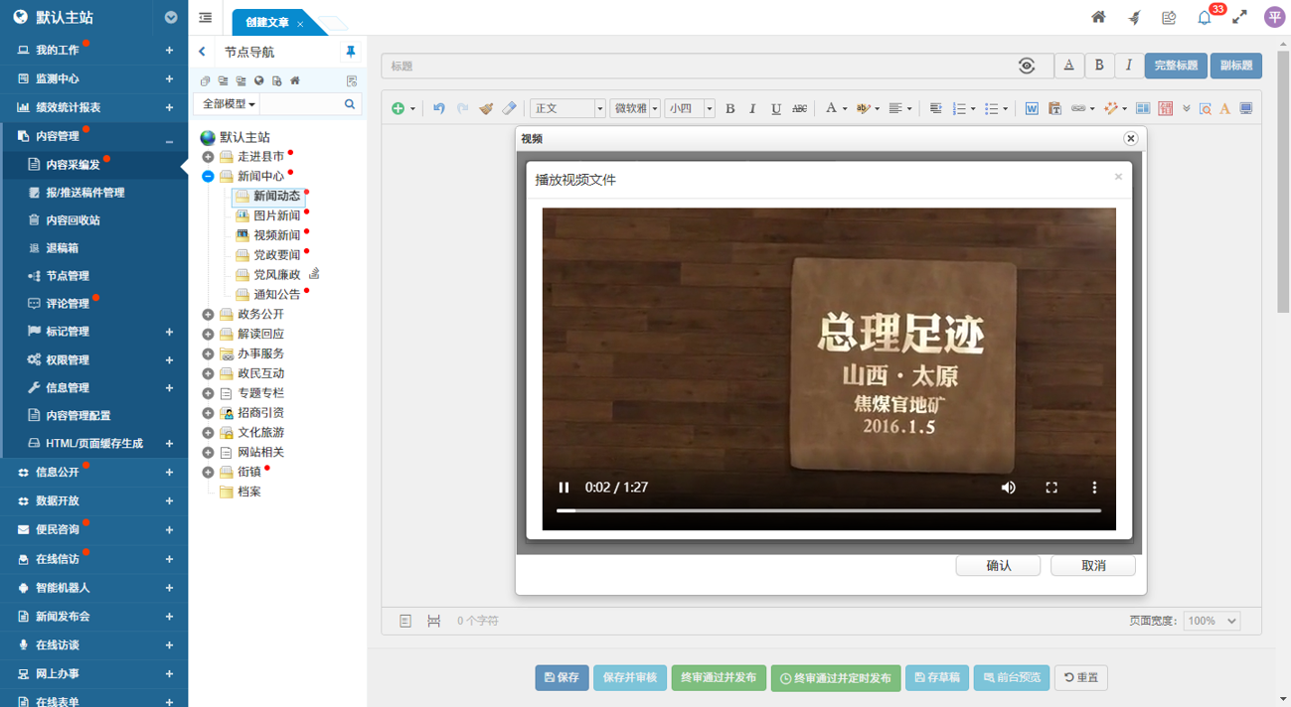The width and height of the screenshot is (1291, 707).
Task: Click the 确认 button
Action: coord(998,565)
